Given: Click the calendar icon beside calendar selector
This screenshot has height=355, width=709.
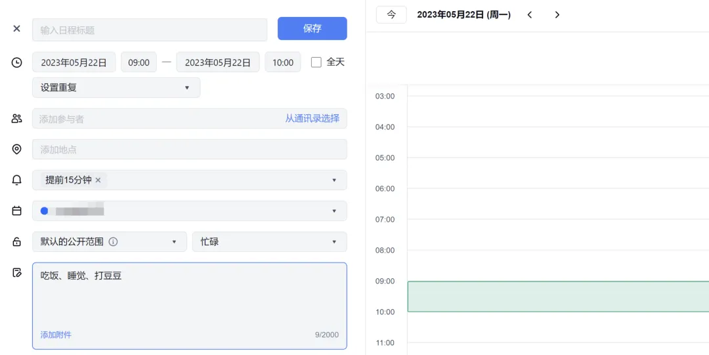Looking at the screenshot, I should coord(17,211).
